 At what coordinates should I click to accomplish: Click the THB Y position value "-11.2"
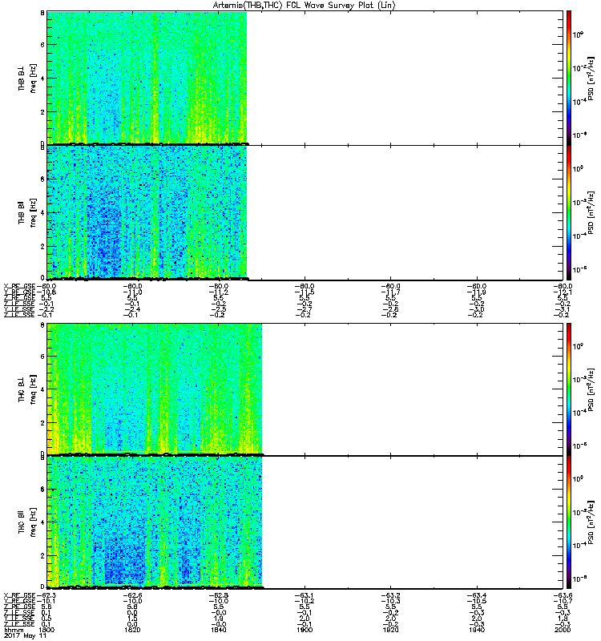click(218, 292)
